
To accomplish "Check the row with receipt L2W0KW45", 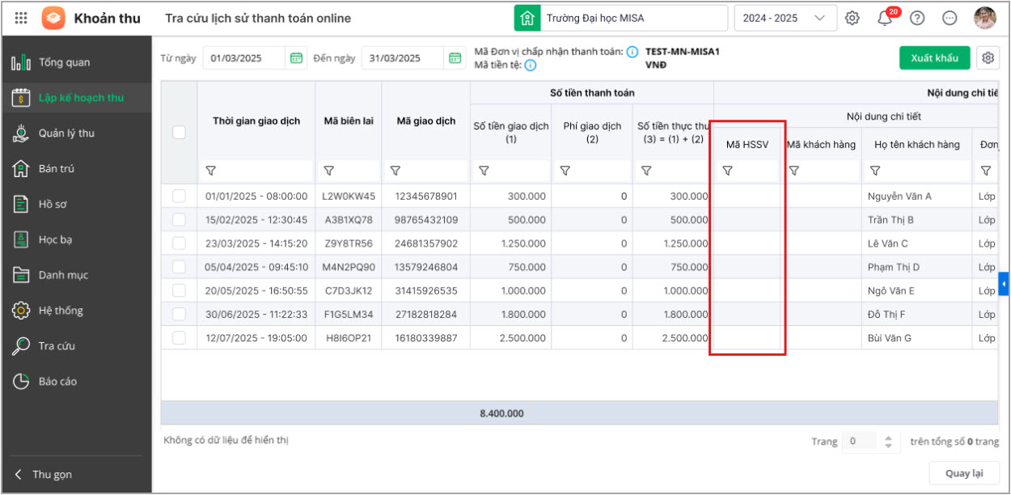I will pyautogui.click(x=179, y=196).
